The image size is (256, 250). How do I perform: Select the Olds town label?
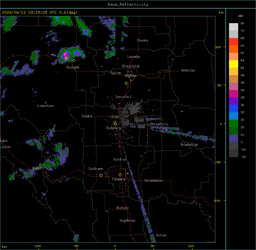pyautogui.click(x=115, y=117)
